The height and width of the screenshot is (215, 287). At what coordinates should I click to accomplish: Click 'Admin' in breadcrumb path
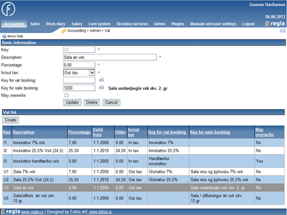click(x=95, y=31)
